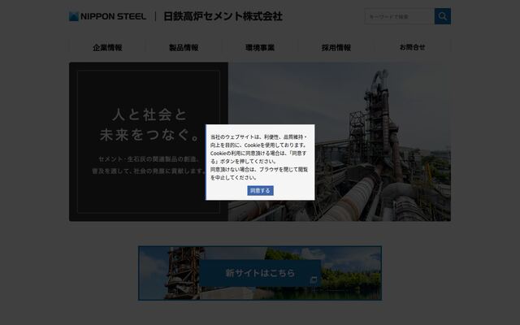Click the 同意する cookie consent button
520x325 pixels.
(x=260, y=191)
